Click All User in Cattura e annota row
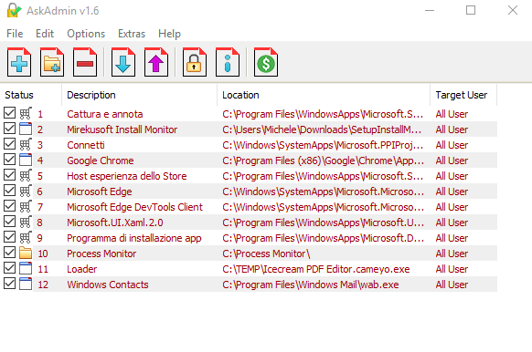 (x=452, y=114)
